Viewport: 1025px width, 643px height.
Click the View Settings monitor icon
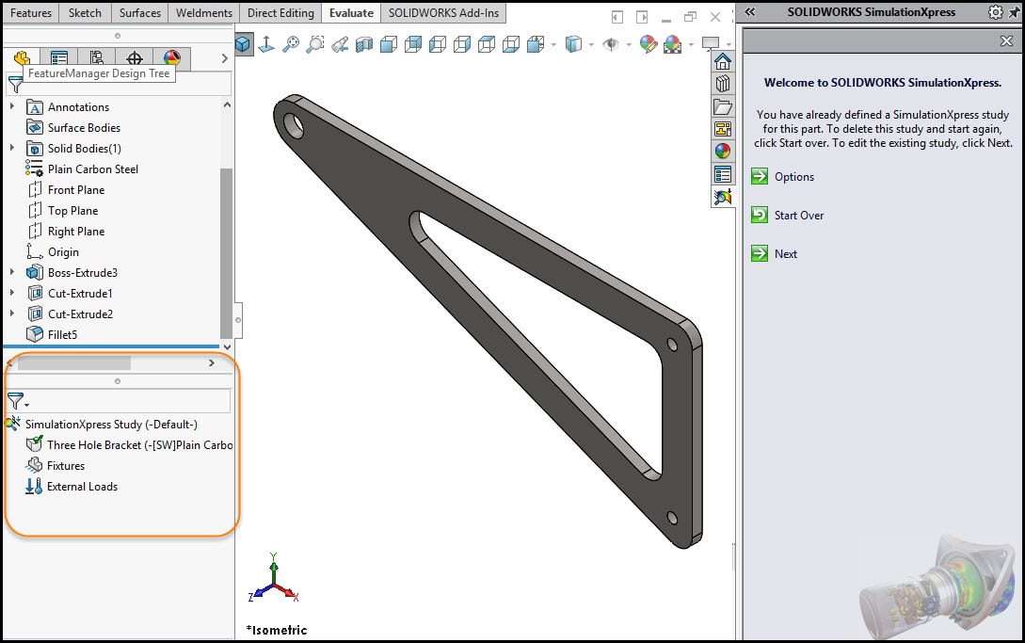(710, 44)
